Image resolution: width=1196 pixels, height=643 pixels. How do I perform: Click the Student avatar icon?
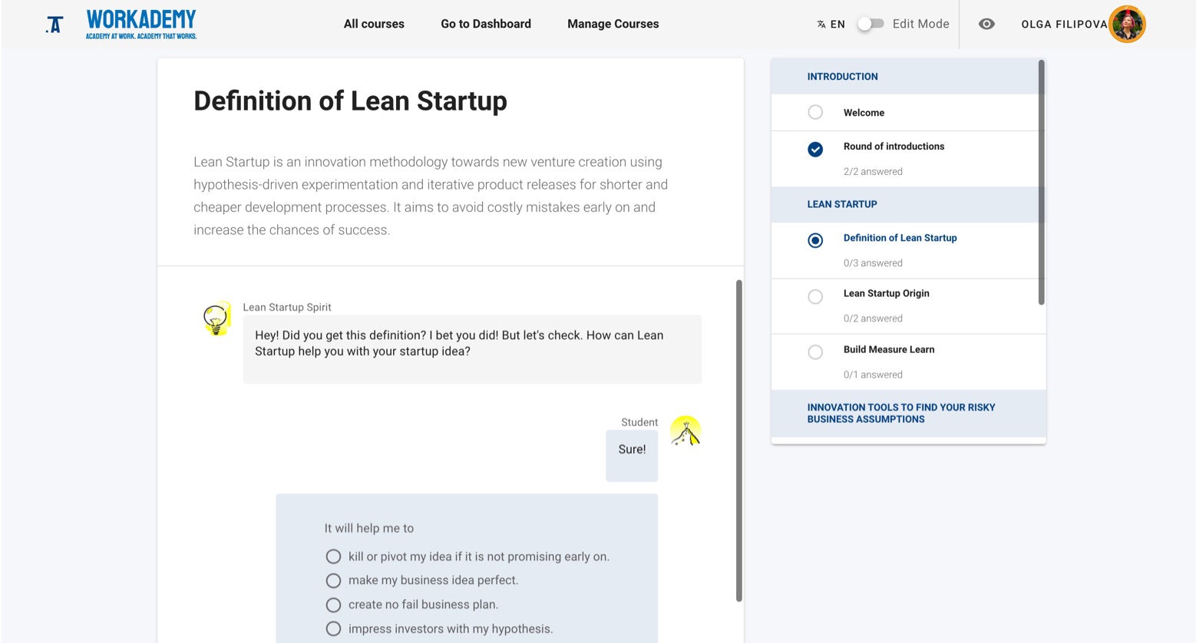686,430
